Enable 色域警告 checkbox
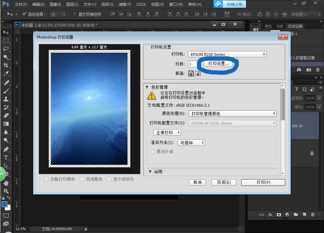Image resolution: width=324 pixels, height=233 pixels. coord(82,179)
